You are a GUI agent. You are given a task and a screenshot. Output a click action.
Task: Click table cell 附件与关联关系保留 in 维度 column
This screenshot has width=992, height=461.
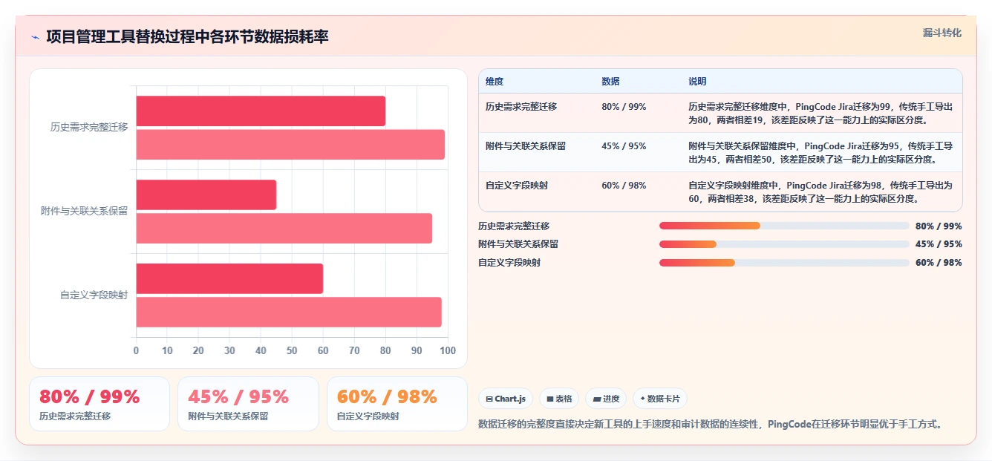pyautogui.click(x=526, y=146)
